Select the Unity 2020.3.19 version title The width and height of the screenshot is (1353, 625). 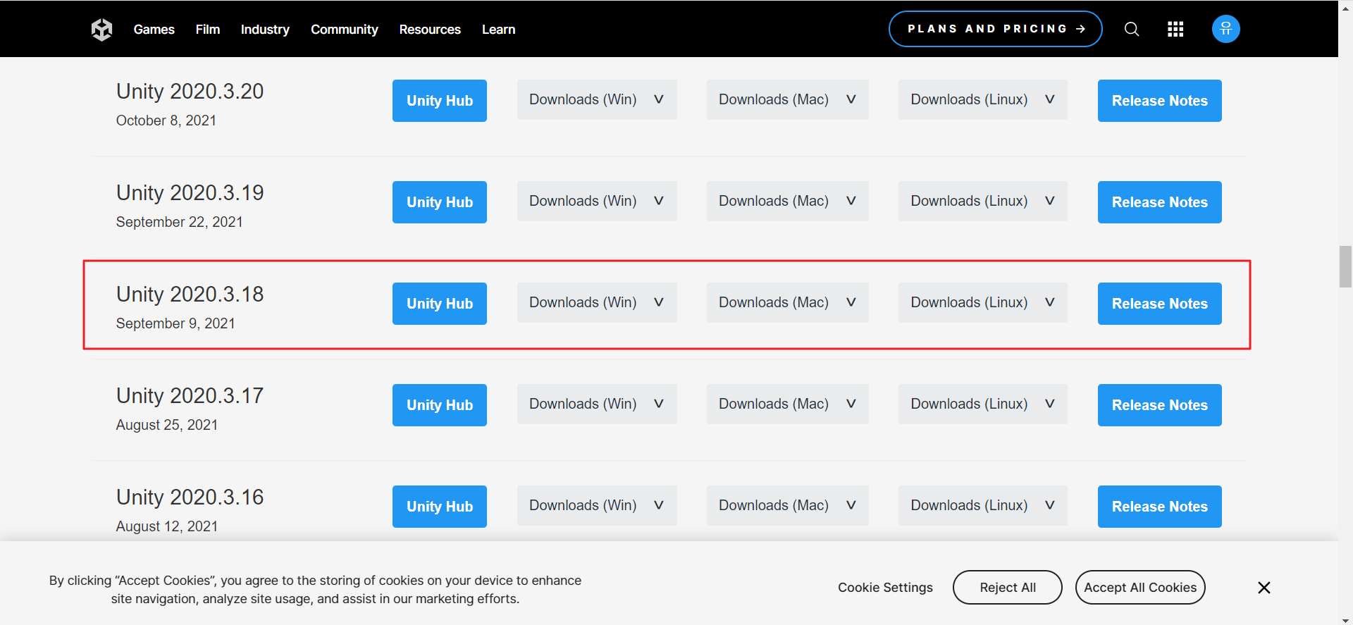click(190, 193)
